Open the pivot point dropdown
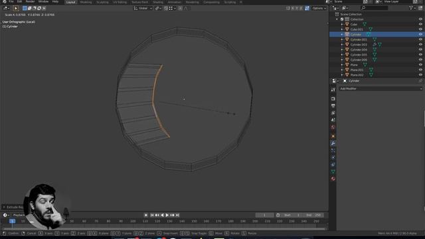Screen dimensions: 425x239 158,9
